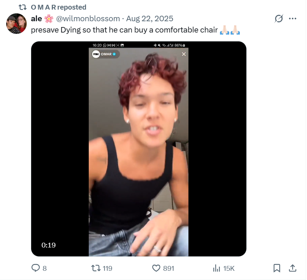The width and height of the screenshot is (307, 280).
Task: Click the display name "ale"
Action: 36,18
